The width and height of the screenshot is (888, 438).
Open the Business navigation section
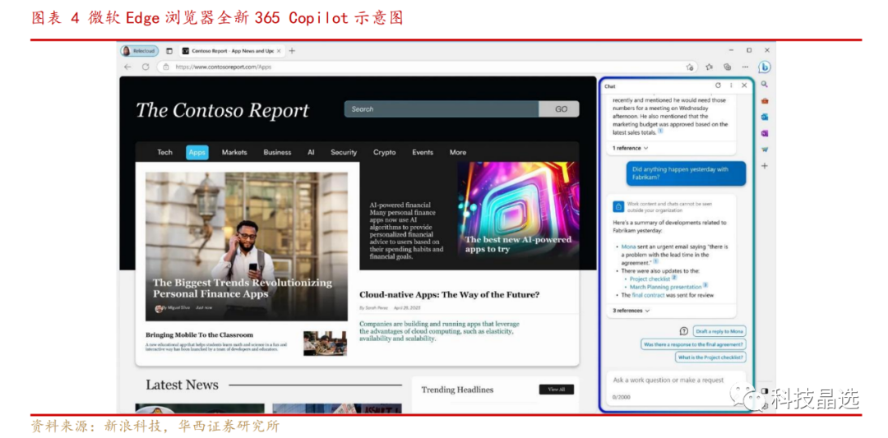(278, 152)
